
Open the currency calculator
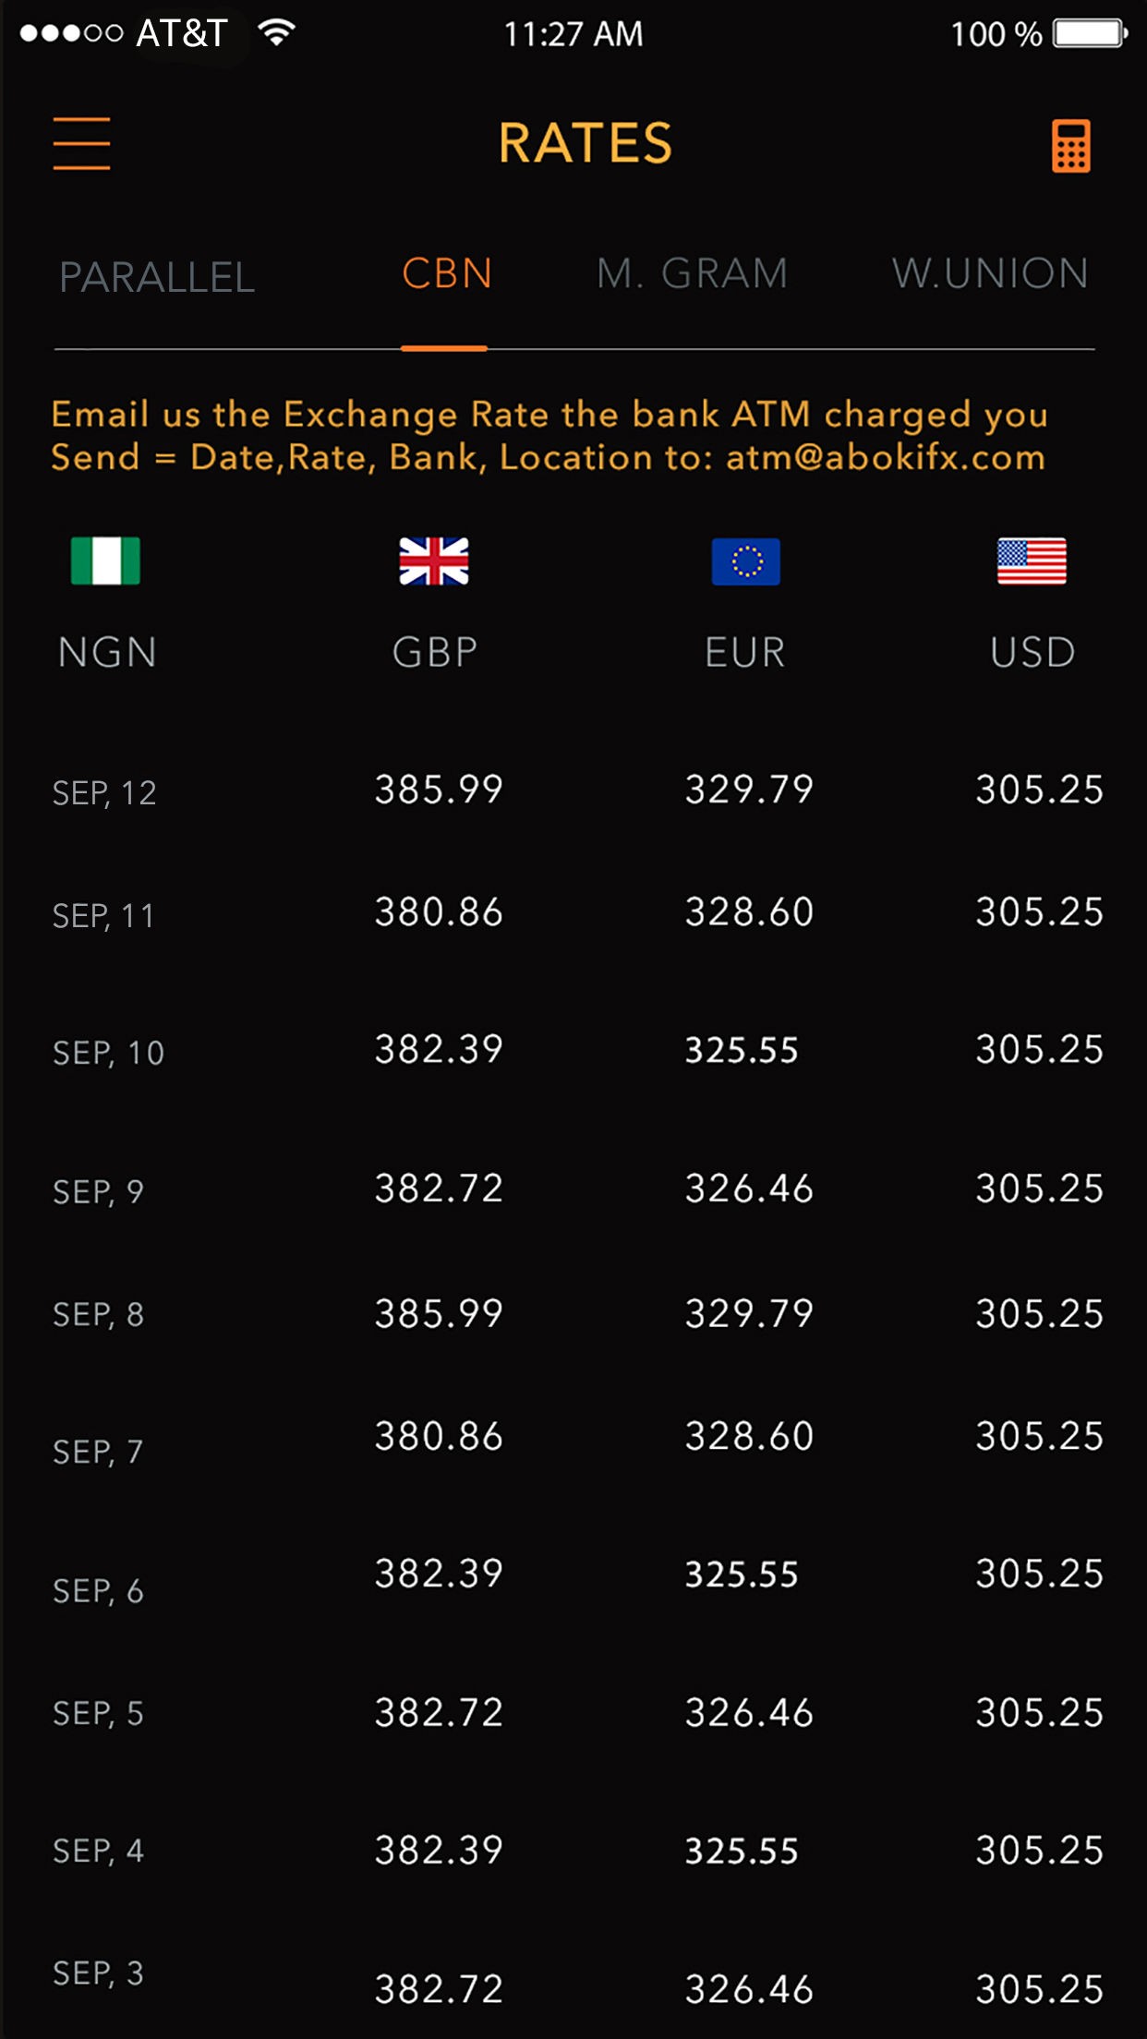click(x=1071, y=146)
